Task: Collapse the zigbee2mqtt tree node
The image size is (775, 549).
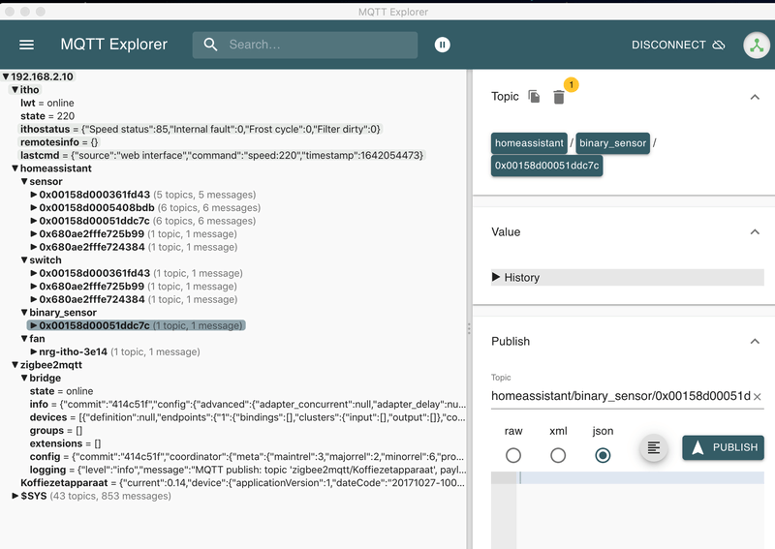Action: point(15,365)
